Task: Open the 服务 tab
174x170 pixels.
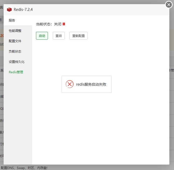Action: [18, 20]
